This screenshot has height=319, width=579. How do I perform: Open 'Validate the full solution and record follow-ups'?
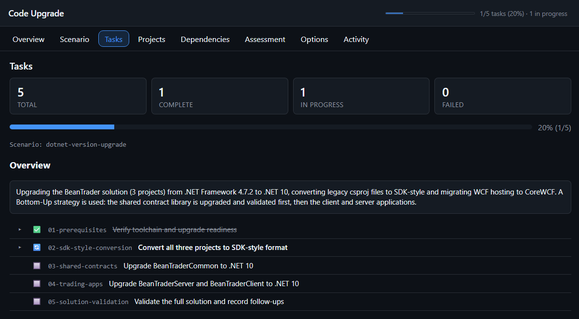pyautogui.click(x=209, y=302)
